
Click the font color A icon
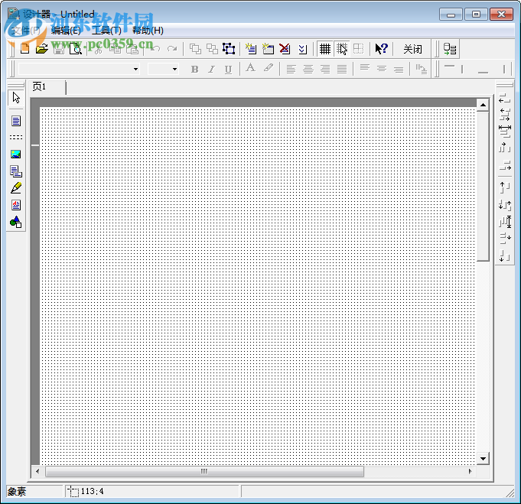coord(250,69)
